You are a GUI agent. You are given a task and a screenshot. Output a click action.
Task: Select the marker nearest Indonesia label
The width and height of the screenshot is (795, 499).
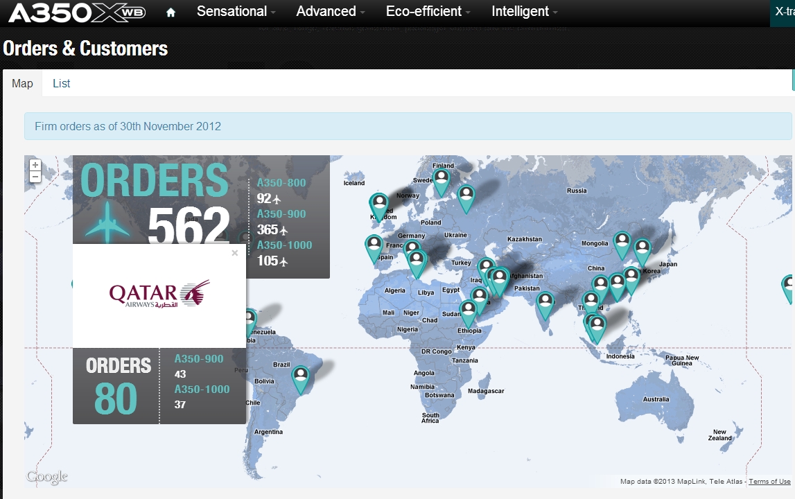click(x=597, y=329)
